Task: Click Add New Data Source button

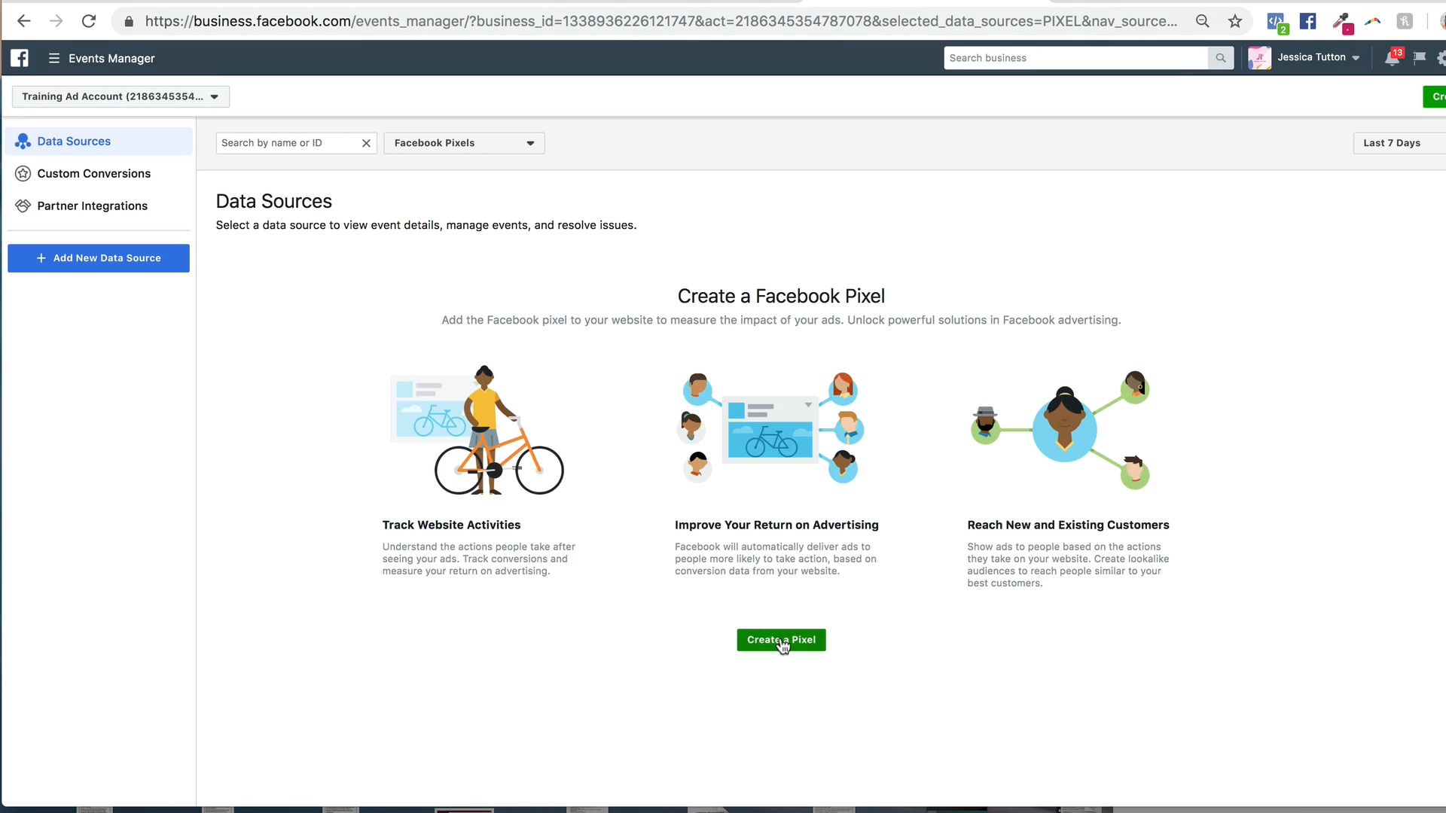Action: point(99,258)
